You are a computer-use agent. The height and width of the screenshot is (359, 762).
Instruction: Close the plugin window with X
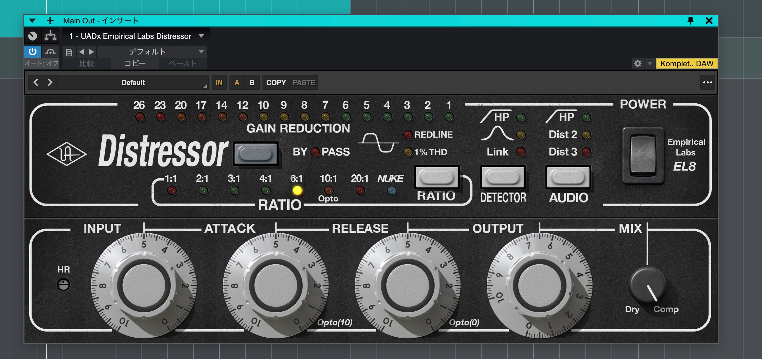click(x=709, y=21)
